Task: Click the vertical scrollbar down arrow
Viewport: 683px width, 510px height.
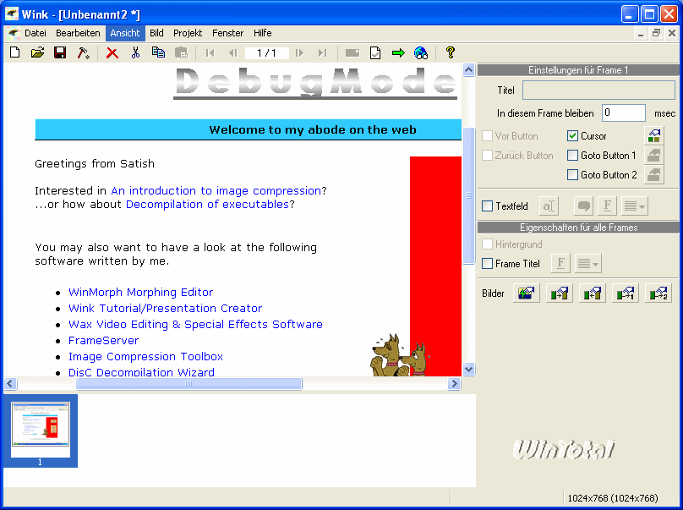Action: (468, 370)
